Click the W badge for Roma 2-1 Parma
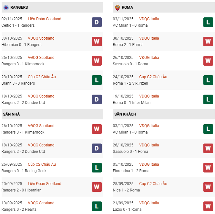 coord(208,42)
